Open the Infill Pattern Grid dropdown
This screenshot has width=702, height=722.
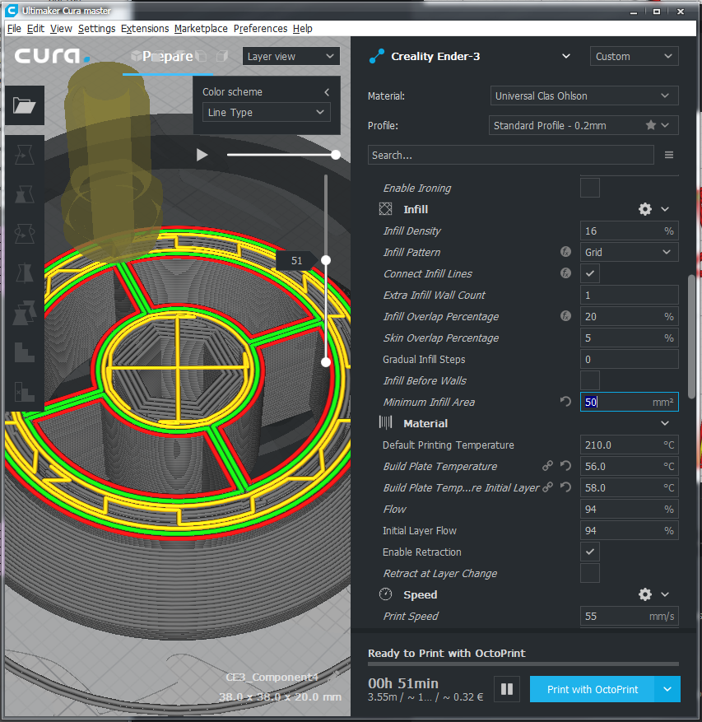coord(629,252)
